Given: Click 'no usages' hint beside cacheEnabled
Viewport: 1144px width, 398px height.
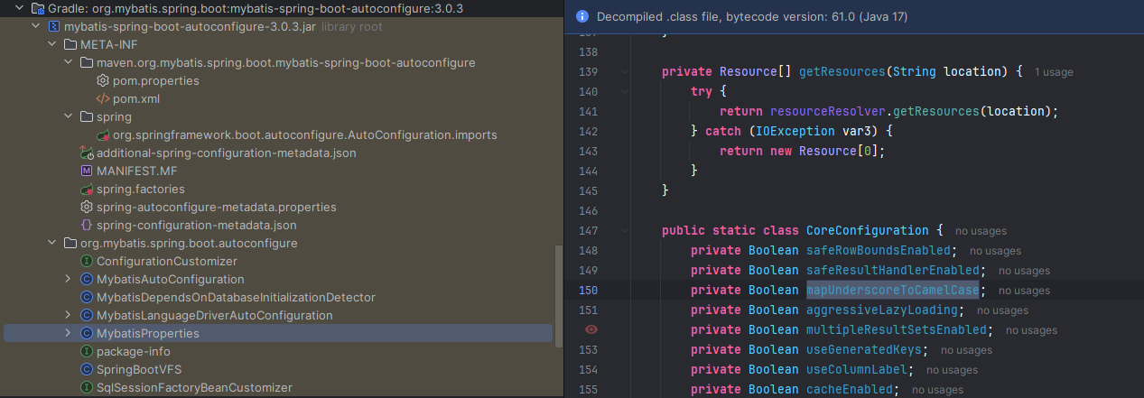Looking at the screenshot, I should tap(937, 390).
